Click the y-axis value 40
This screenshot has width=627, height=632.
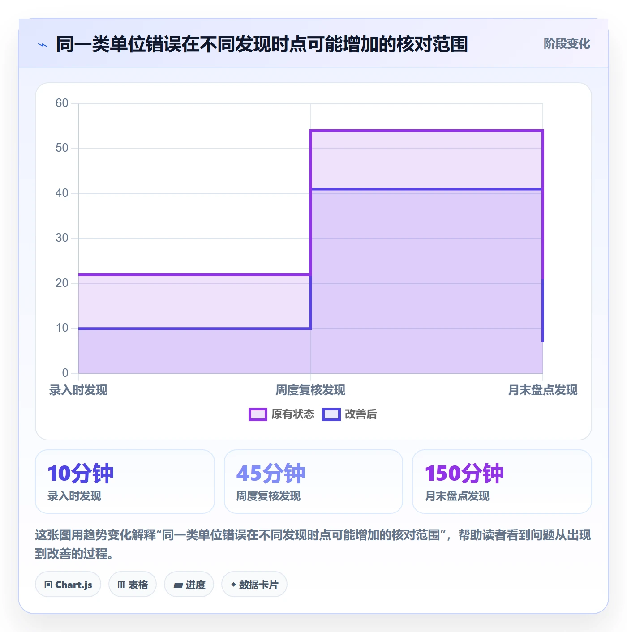pyautogui.click(x=62, y=193)
